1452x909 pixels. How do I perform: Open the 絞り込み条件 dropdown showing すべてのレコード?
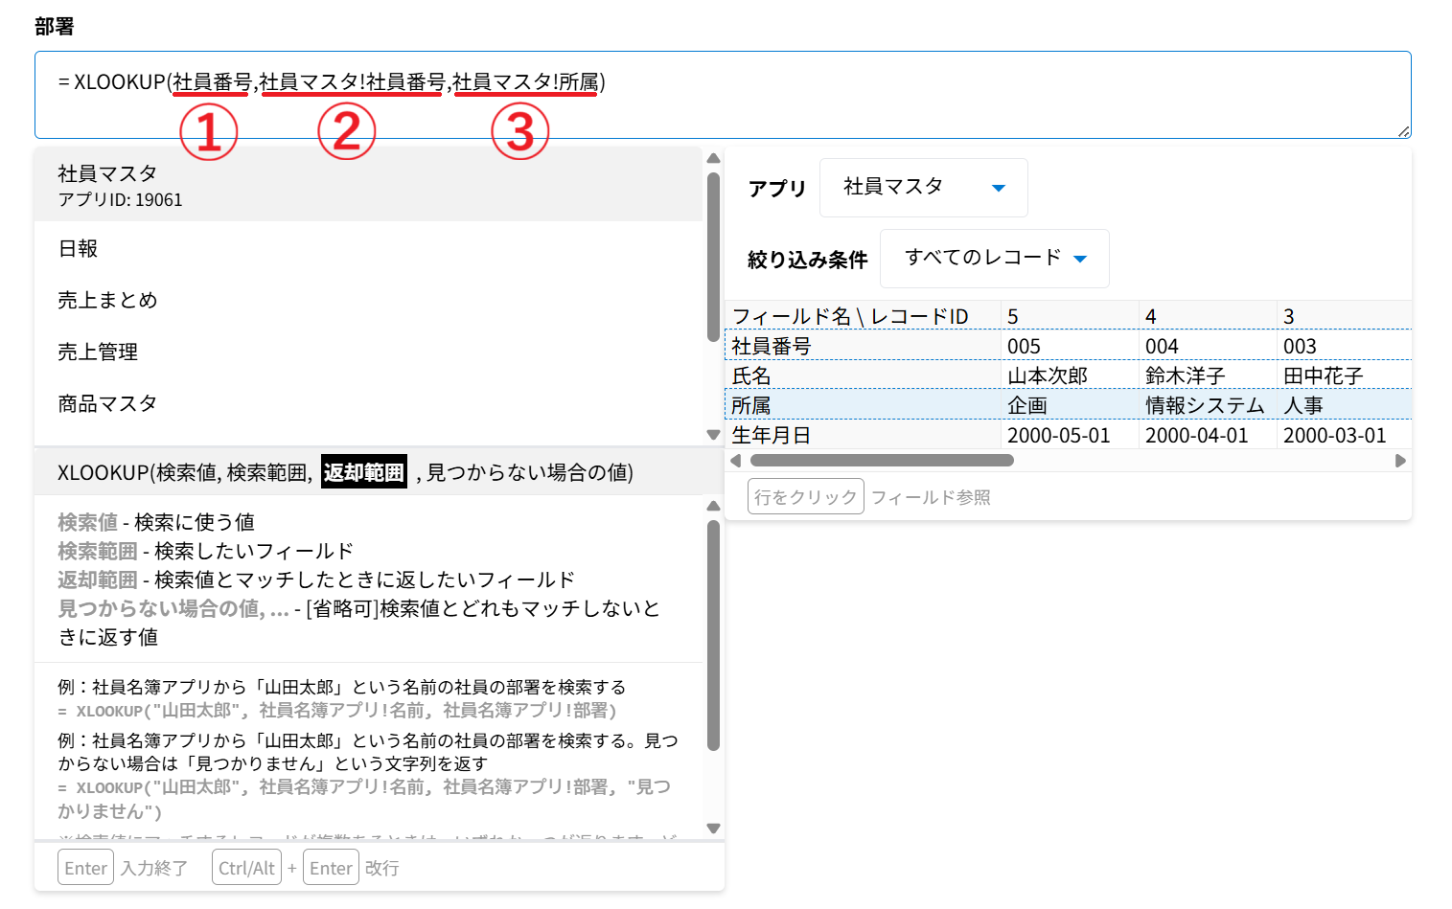994,259
